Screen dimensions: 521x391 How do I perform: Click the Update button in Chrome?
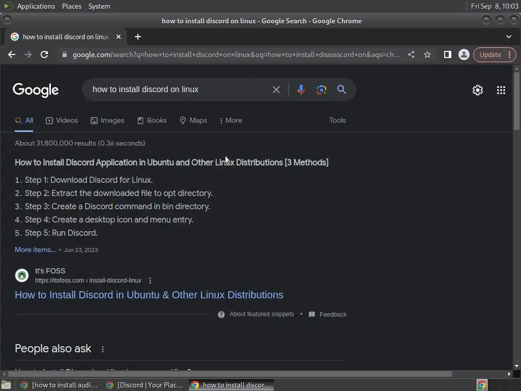point(490,54)
